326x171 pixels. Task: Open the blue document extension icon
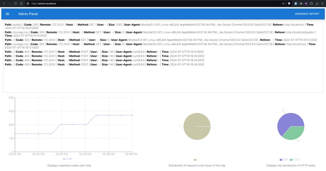click(x=296, y=4)
